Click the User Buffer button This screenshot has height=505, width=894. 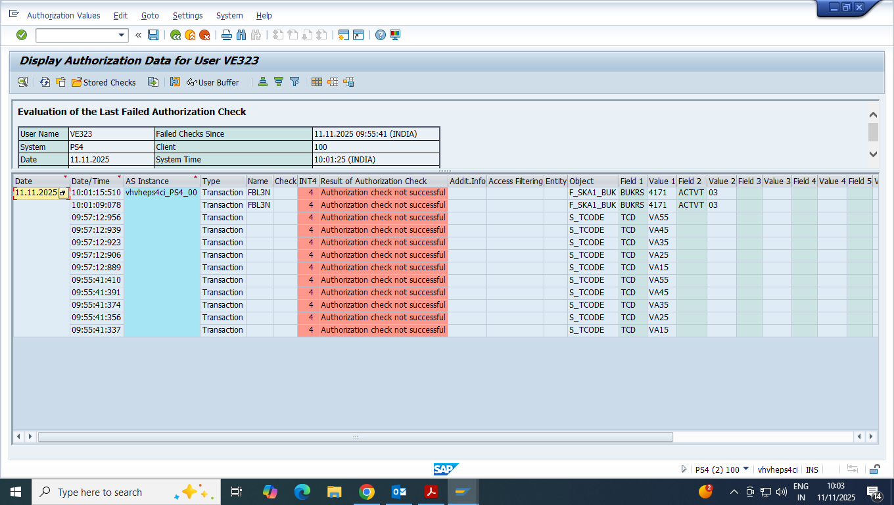(213, 82)
